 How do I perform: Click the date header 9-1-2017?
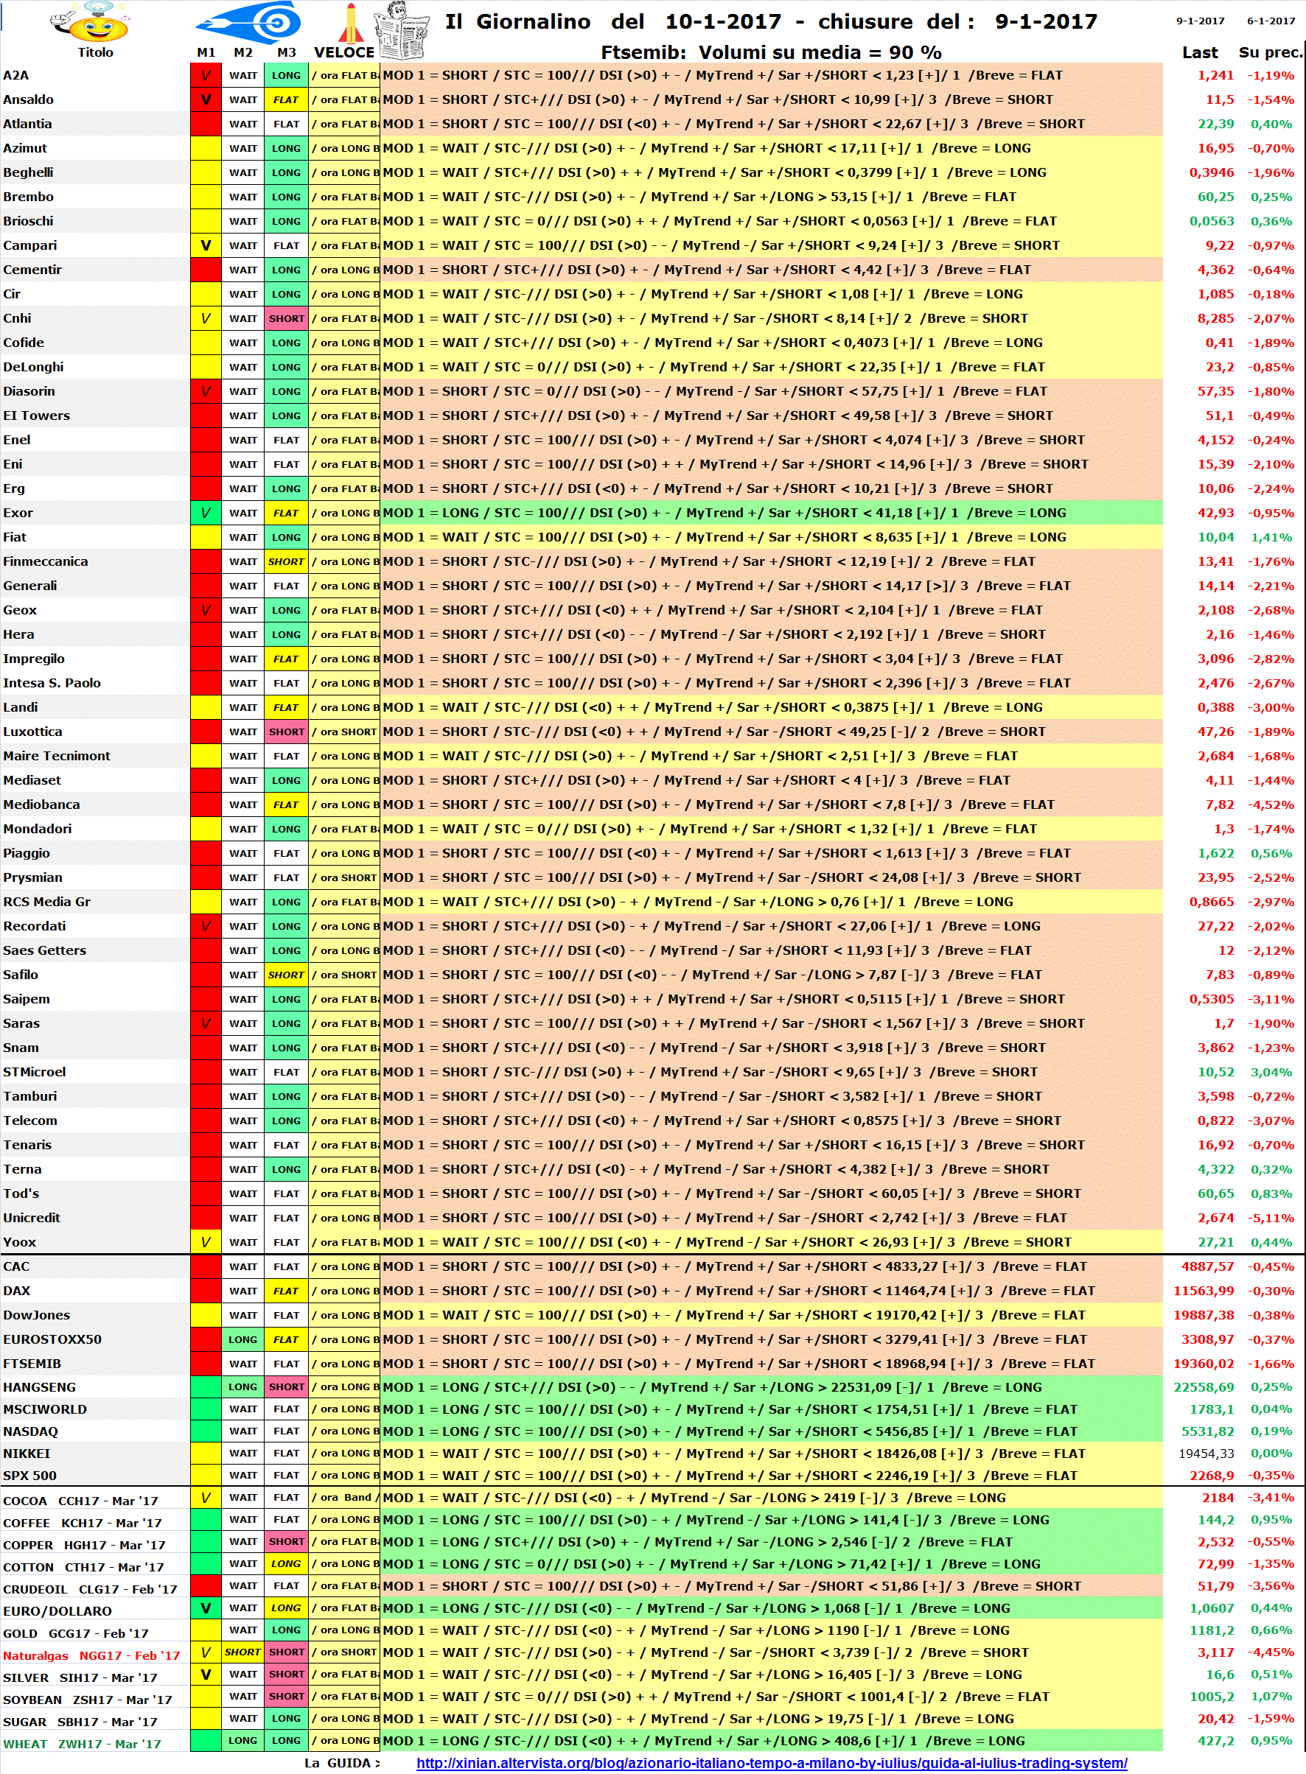tap(1200, 21)
